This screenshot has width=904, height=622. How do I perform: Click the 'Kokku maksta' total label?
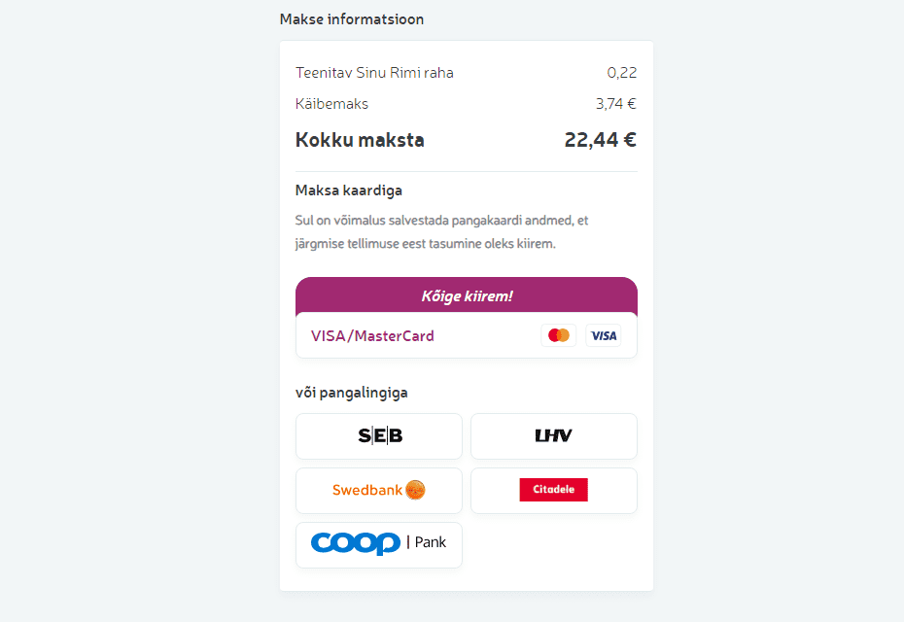click(360, 140)
